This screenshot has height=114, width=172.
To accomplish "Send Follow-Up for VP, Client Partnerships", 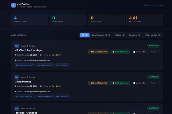I will point(99,52).
